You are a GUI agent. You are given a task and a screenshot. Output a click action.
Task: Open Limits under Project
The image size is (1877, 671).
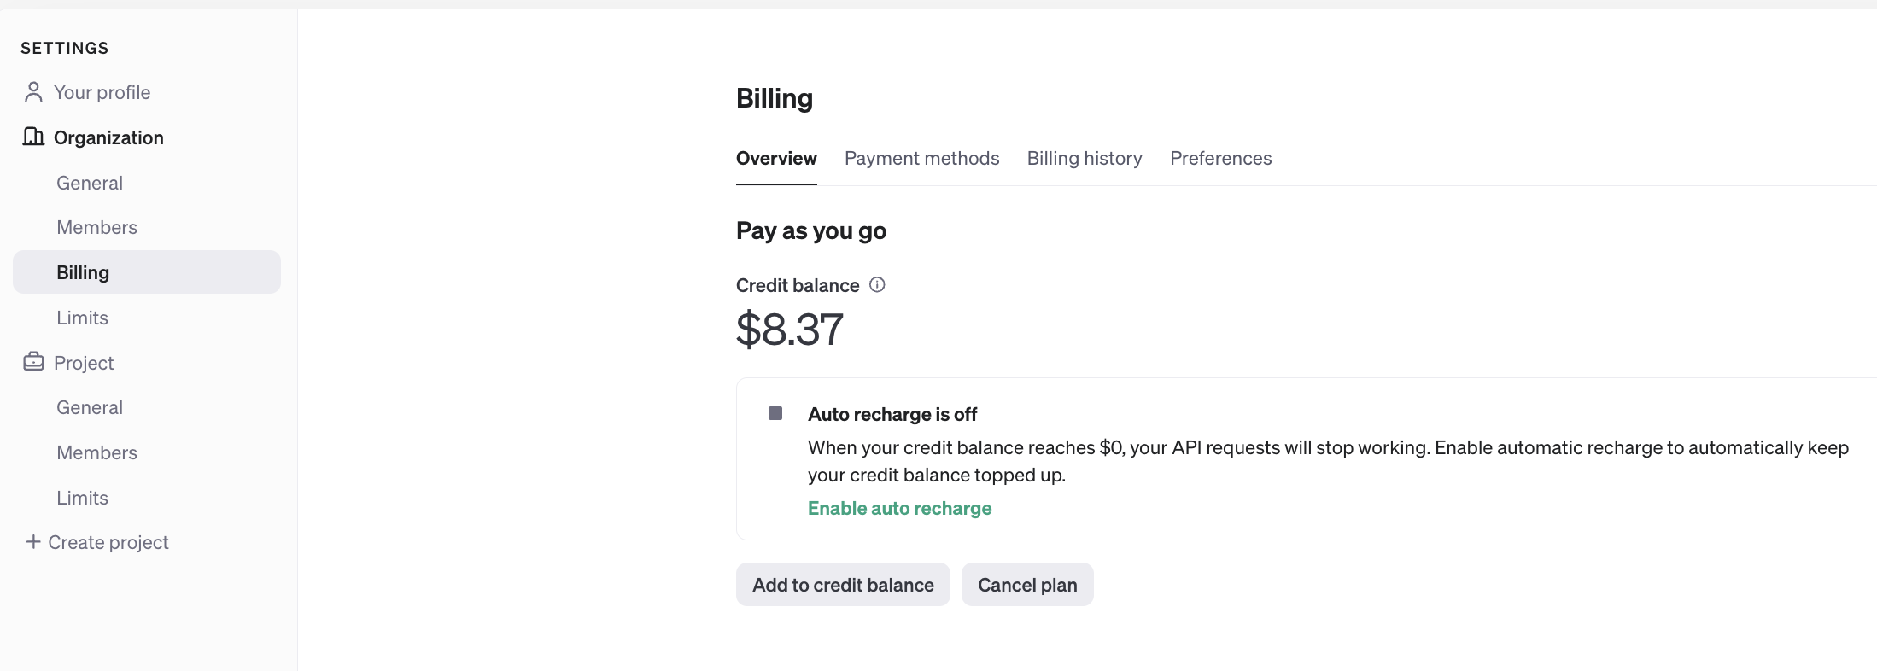tap(82, 498)
